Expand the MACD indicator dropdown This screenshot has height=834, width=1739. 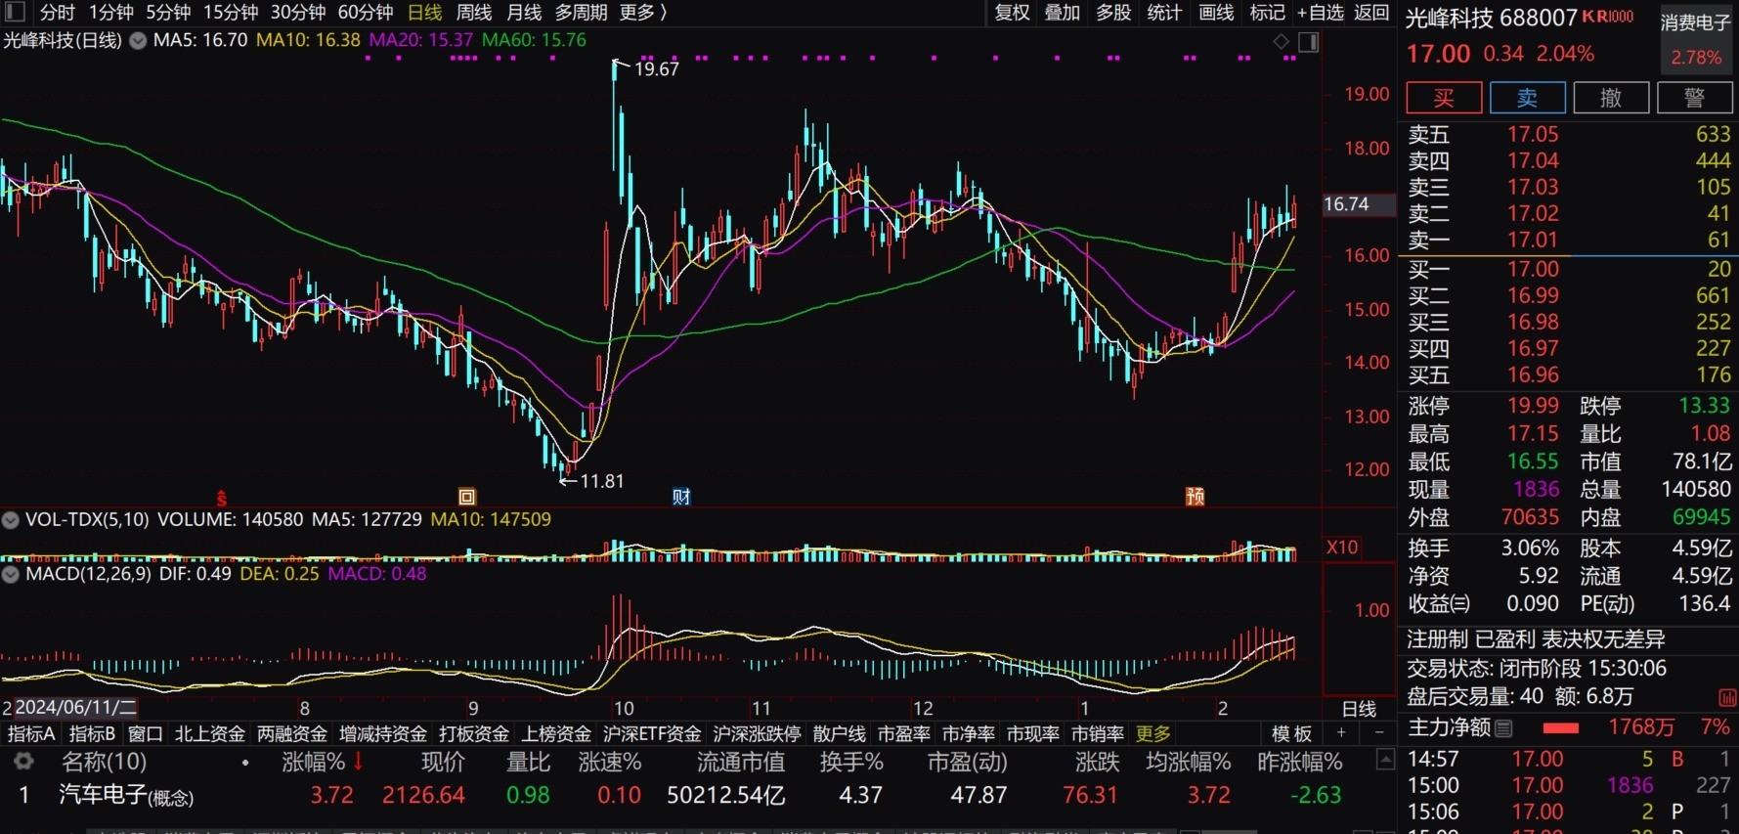[11, 575]
